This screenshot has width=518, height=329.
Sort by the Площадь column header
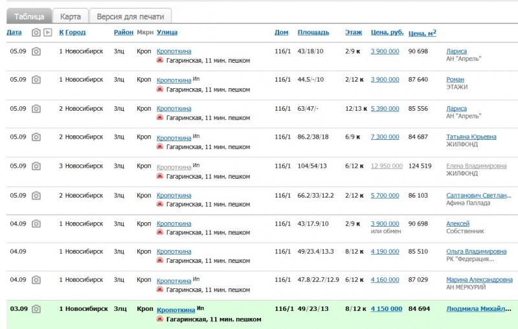pos(313,32)
